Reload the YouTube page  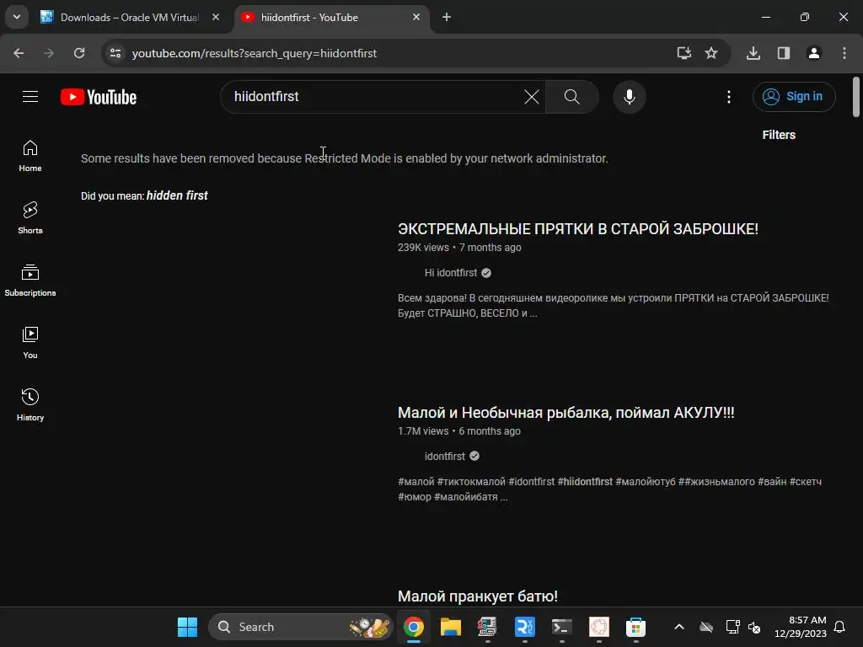(79, 53)
